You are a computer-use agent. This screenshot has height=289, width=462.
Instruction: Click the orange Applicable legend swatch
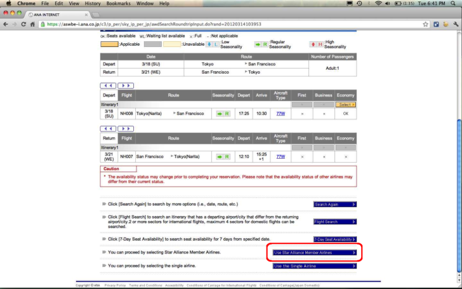click(x=109, y=44)
